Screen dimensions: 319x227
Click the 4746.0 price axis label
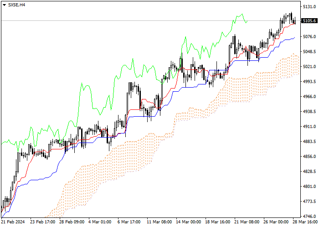[x=309, y=216]
